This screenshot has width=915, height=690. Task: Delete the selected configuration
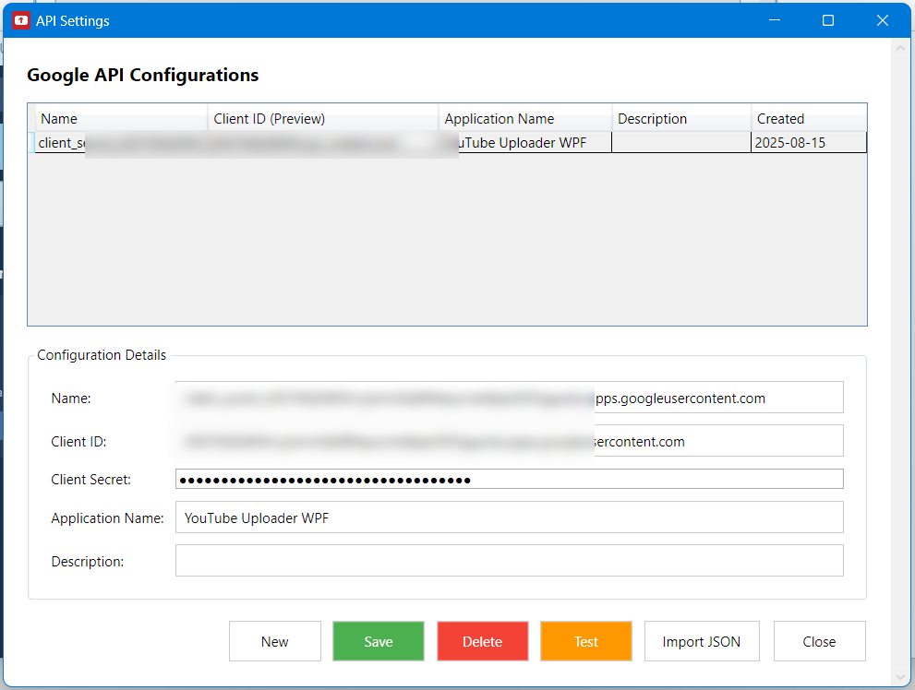click(483, 641)
